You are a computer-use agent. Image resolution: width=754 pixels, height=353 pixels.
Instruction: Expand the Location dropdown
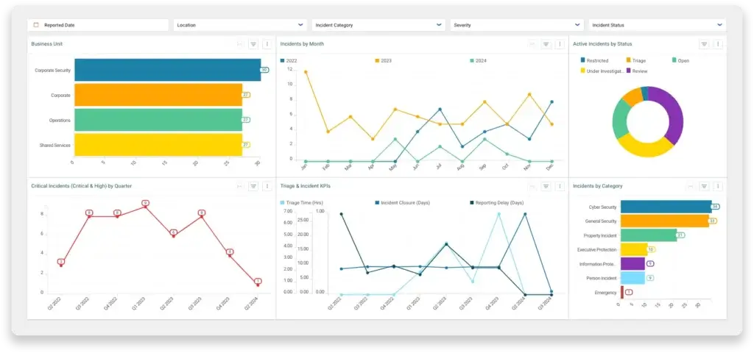click(300, 25)
